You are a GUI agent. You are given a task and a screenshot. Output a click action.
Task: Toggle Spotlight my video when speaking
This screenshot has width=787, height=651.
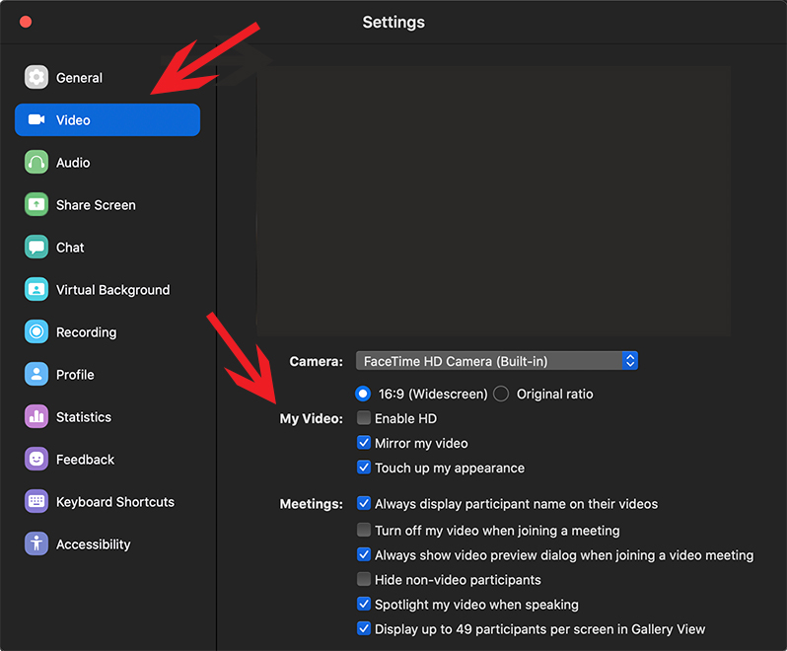pos(364,605)
